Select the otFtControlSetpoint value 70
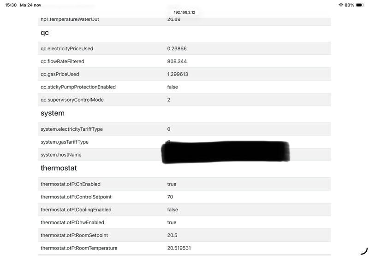The image size is (369, 256). 170,197
